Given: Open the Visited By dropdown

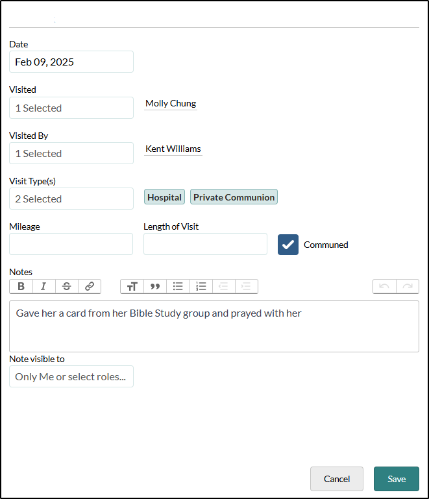Looking at the screenshot, I should point(71,153).
